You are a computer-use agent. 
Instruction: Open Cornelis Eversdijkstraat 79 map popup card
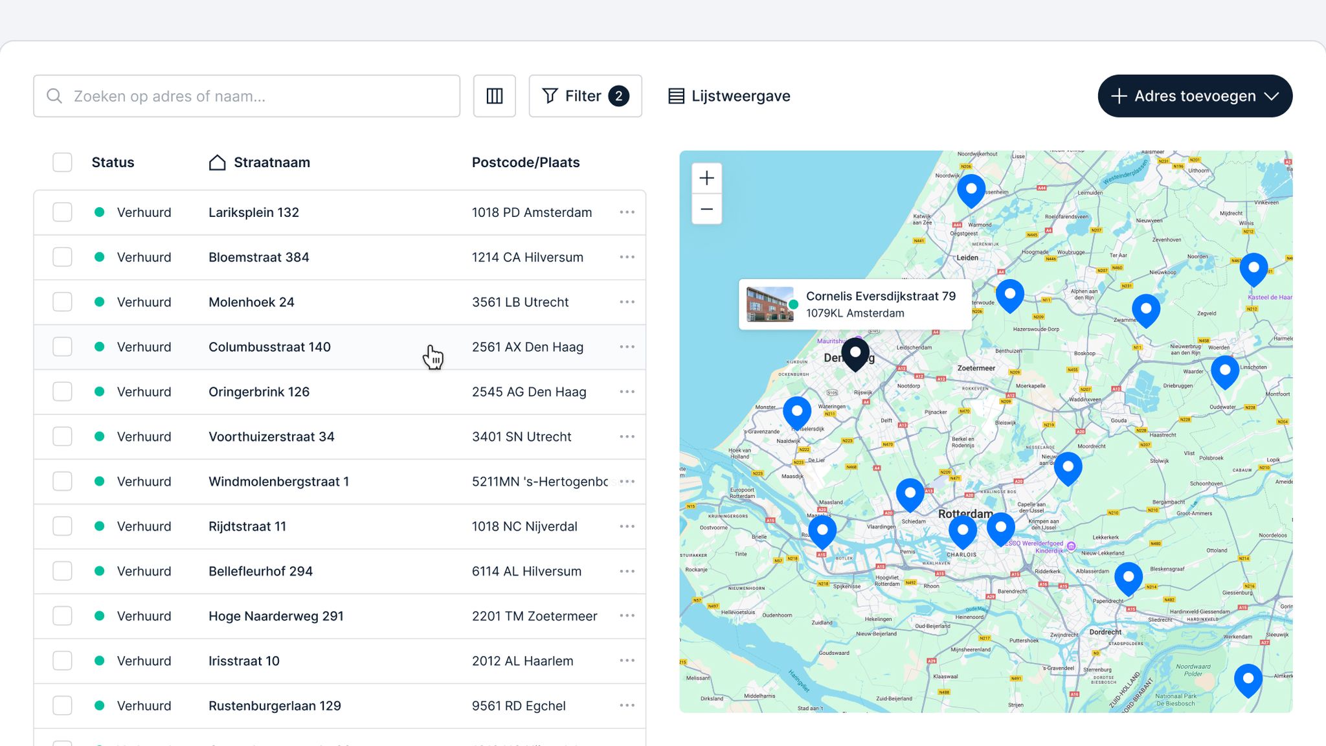coord(855,304)
